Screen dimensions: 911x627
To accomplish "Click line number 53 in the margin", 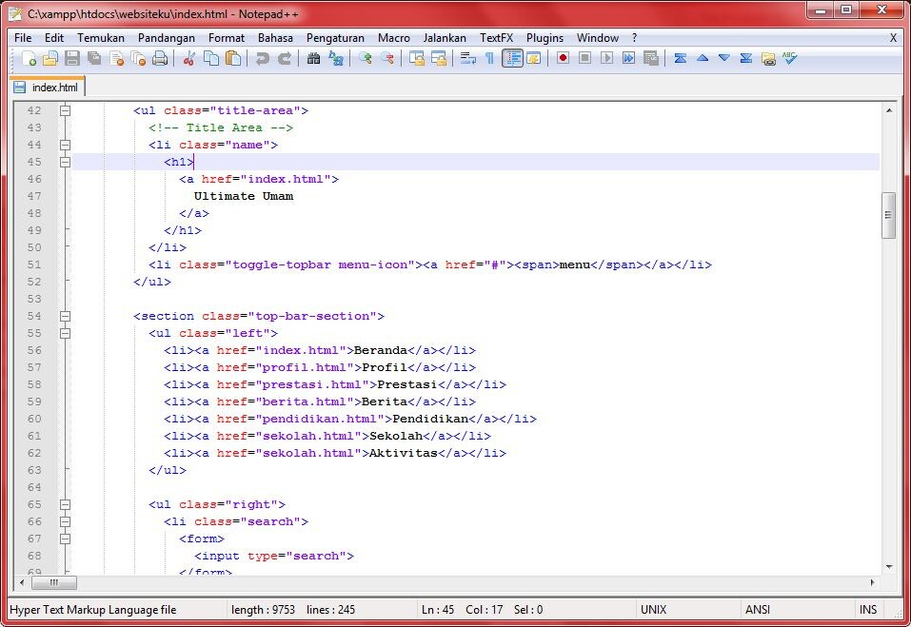I will [x=34, y=299].
